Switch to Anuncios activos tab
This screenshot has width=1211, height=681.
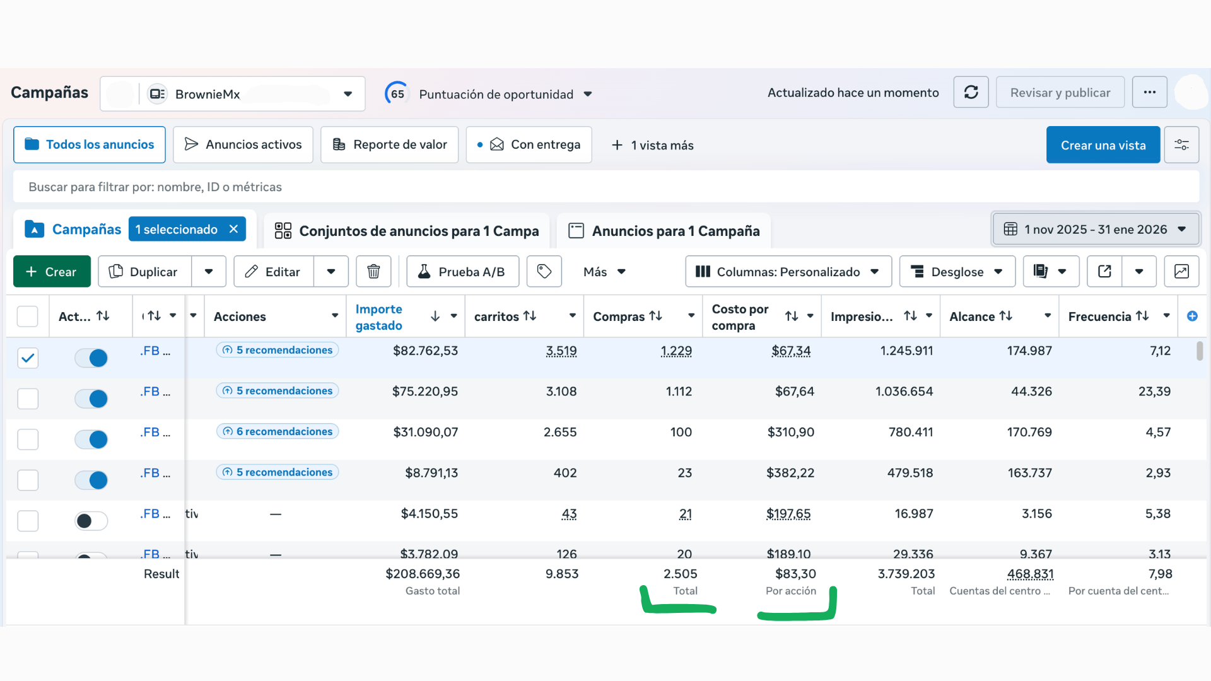pyautogui.click(x=243, y=145)
